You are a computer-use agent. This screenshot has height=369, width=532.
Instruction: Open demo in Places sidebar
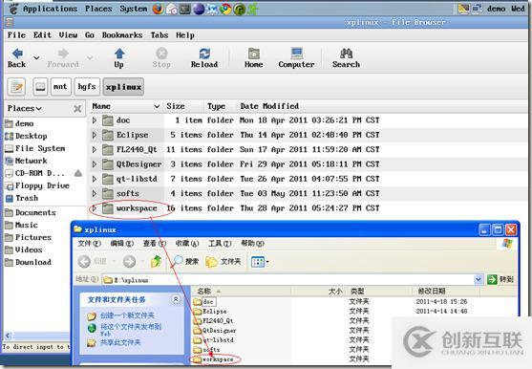pyautogui.click(x=20, y=123)
